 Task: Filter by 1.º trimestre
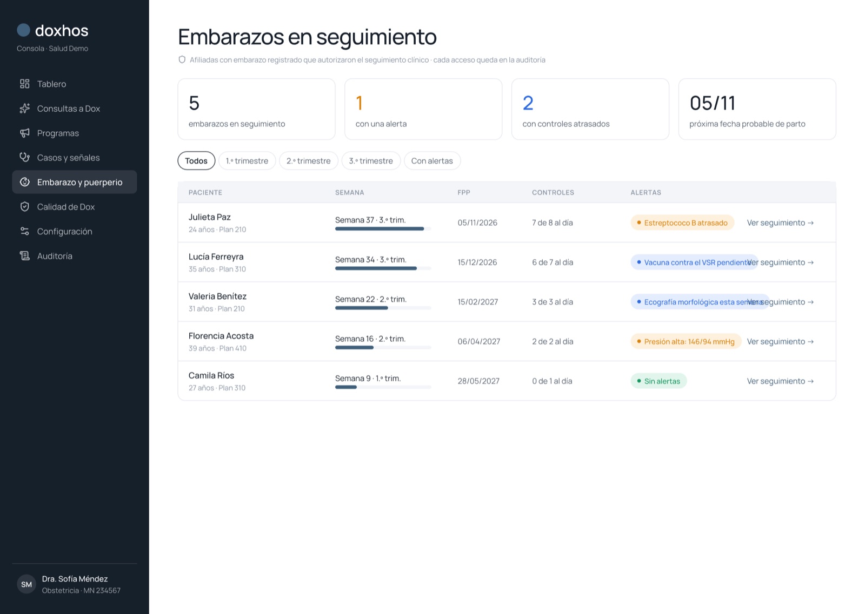click(x=247, y=161)
